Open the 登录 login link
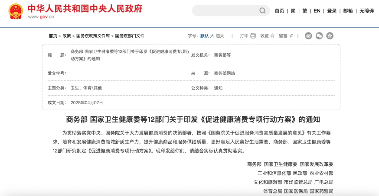The width and height of the screenshot is (379, 196). [x=332, y=11]
